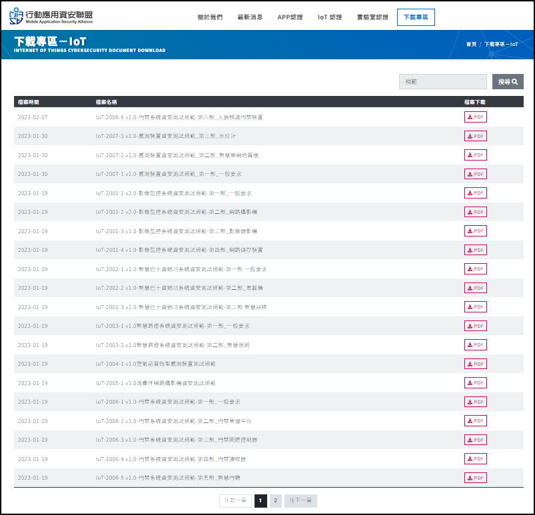Download the PDF for IoT-2006-1 v1.0
The height and width of the screenshot is (515, 535).
[x=475, y=402]
